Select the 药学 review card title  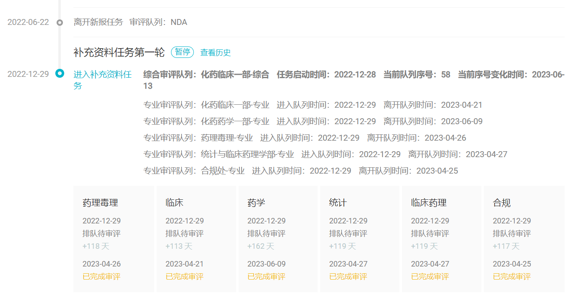coord(256,203)
